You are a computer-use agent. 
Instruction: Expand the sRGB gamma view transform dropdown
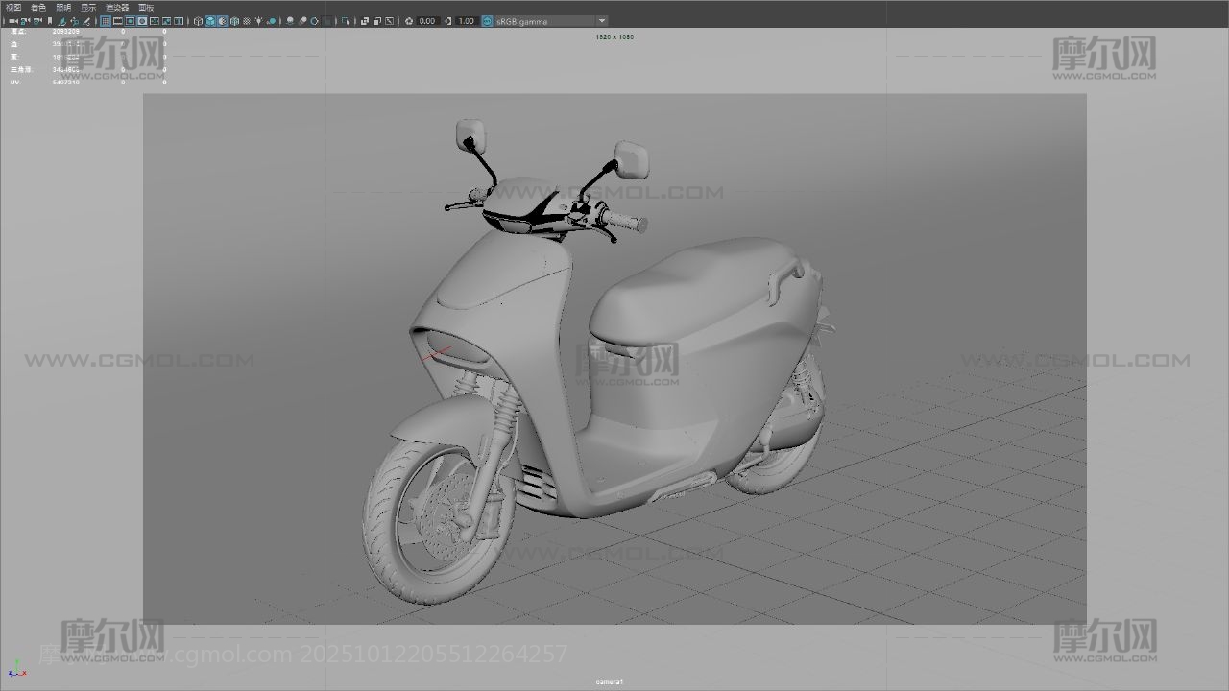coord(602,21)
